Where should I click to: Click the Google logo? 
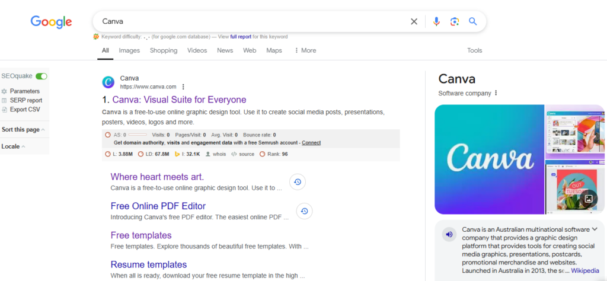(51, 22)
